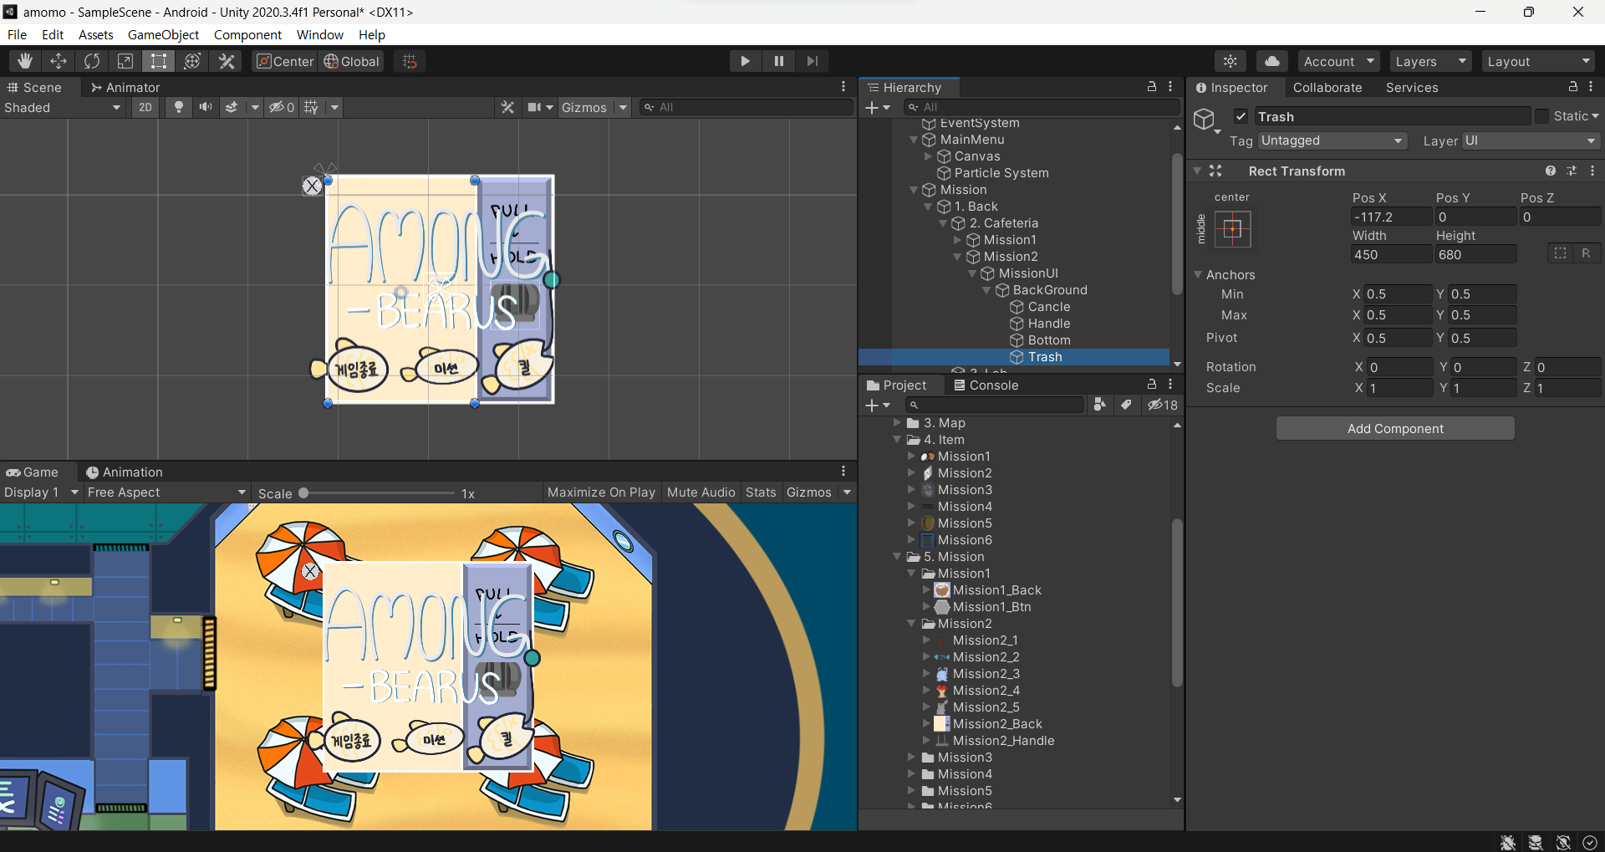Search by type in Project
Screen dimensions: 1605x852
click(1100, 405)
